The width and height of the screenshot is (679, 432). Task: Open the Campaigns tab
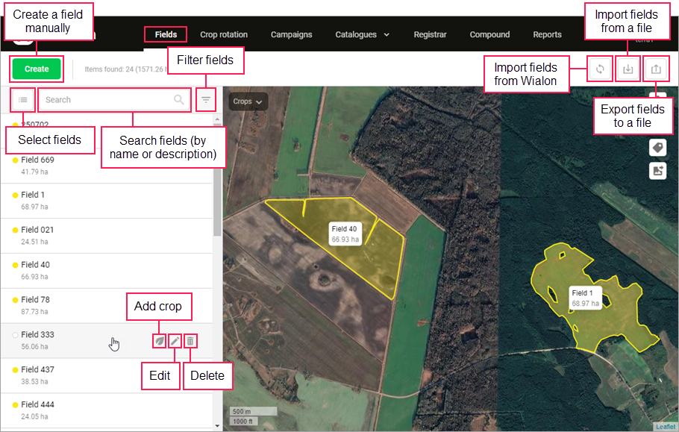[x=291, y=34]
